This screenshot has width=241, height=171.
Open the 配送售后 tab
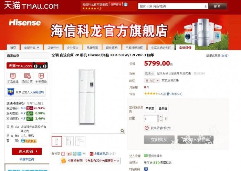coord(112,48)
